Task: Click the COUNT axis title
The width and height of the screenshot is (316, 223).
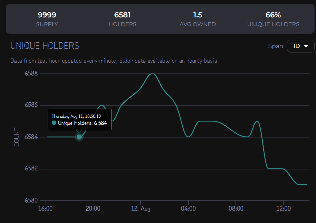Action: coord(17,137)
